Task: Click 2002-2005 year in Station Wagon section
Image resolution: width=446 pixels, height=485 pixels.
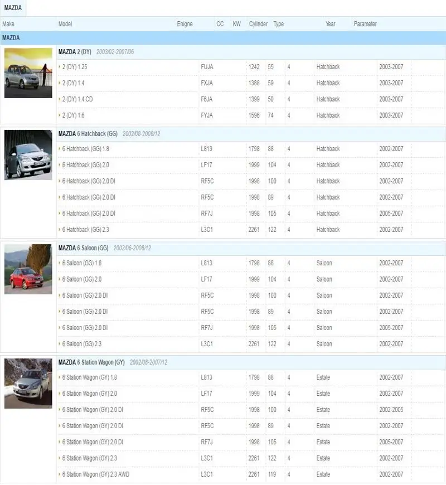Action: (x=391, y=410)
